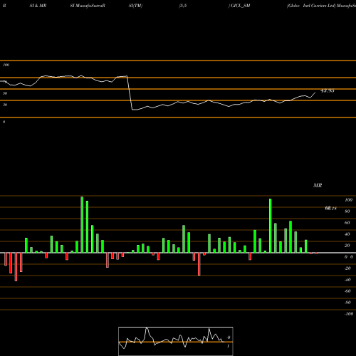This screenshot has height=356, width=356.
Task: Click the Globe Intl Carriers Ltd header text
Action: [311, 6]
